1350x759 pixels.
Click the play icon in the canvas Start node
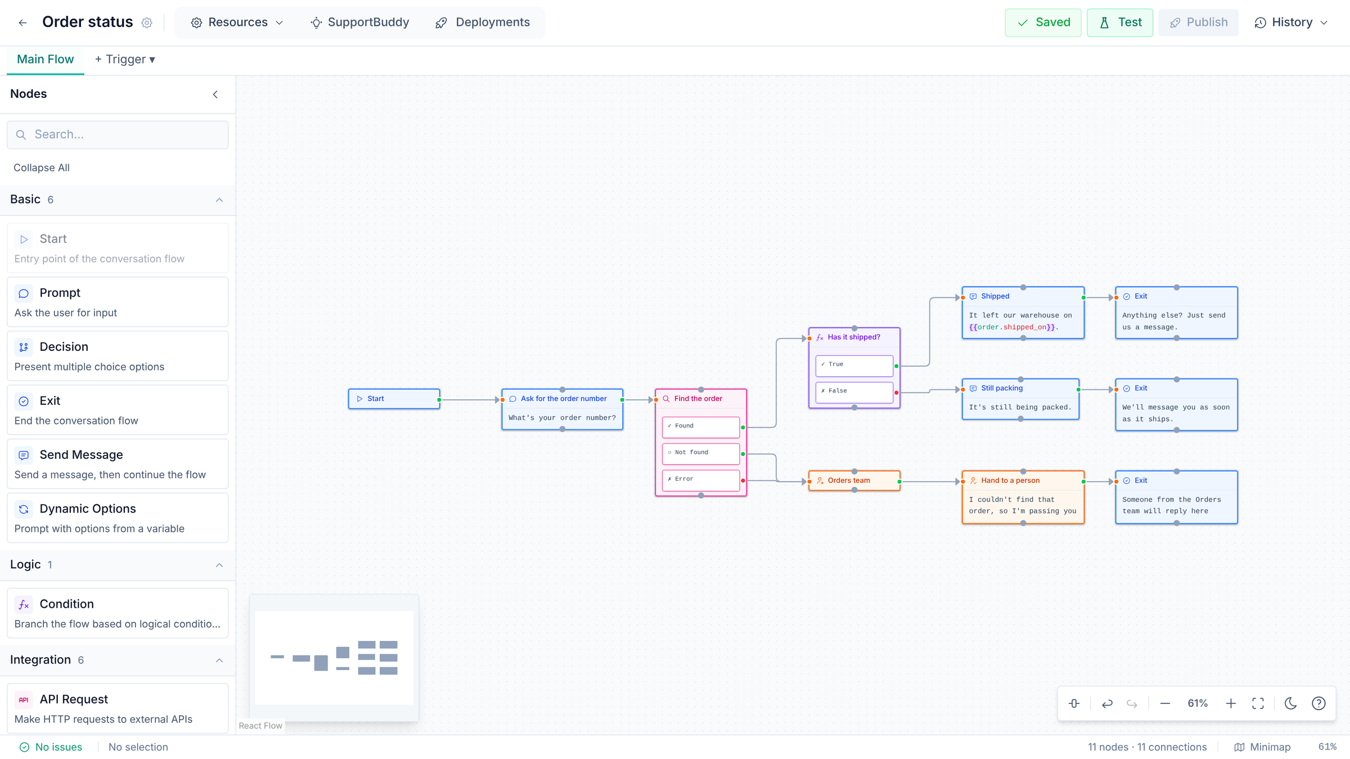(x=359, y=399)
